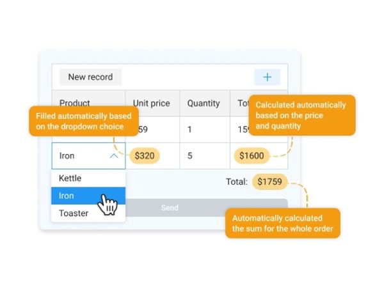Open the Iron product combo box
The height and width of the screenshot is (287, 384).
83,155
